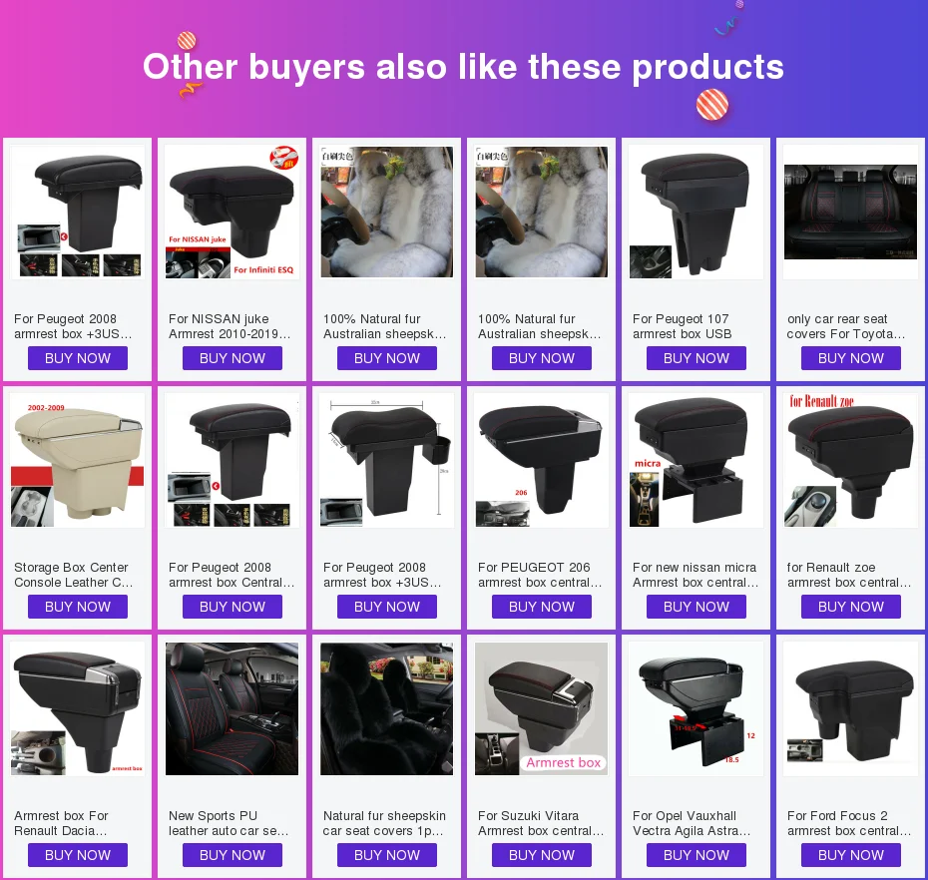Click BUY NOW under first Peugeot 2008 armrest
This screenshot has height=880, width=928.
(78, 358)
